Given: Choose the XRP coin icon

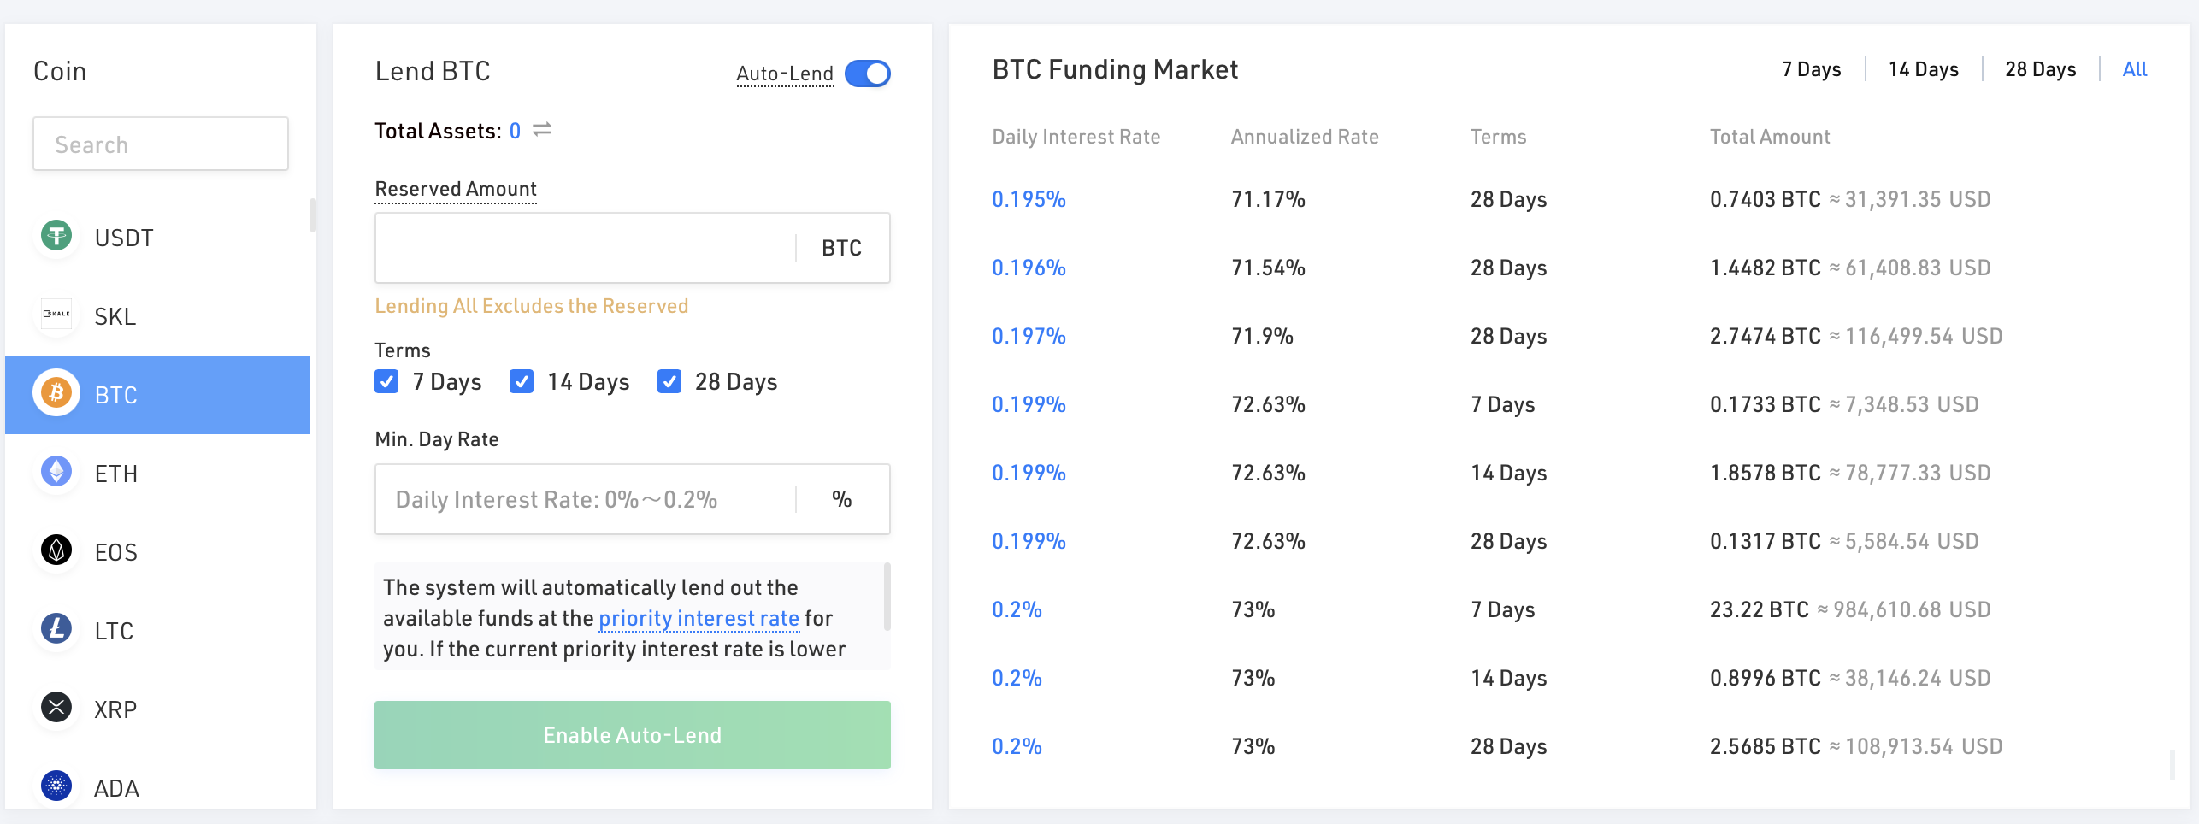Looking at the screenshot, I should coord(56,708).
